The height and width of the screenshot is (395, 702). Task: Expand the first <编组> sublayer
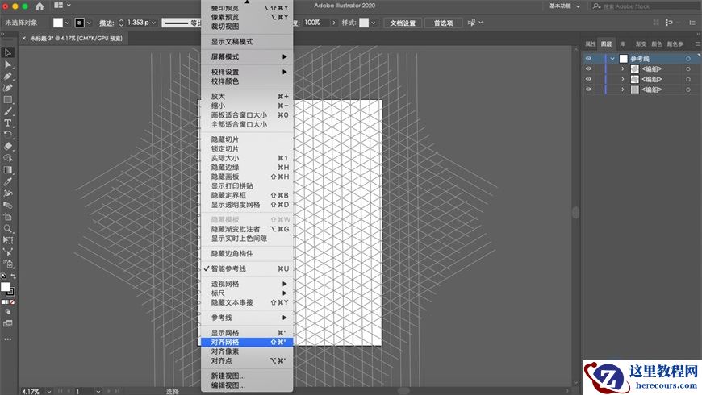coord(622,69)
